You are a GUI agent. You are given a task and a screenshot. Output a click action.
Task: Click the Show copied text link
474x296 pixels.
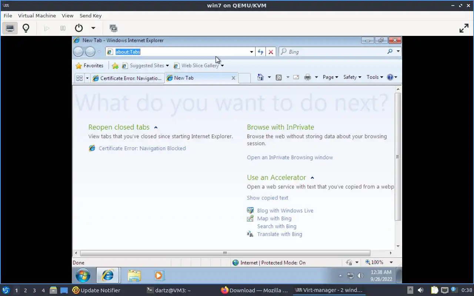[x=267, y=198]
